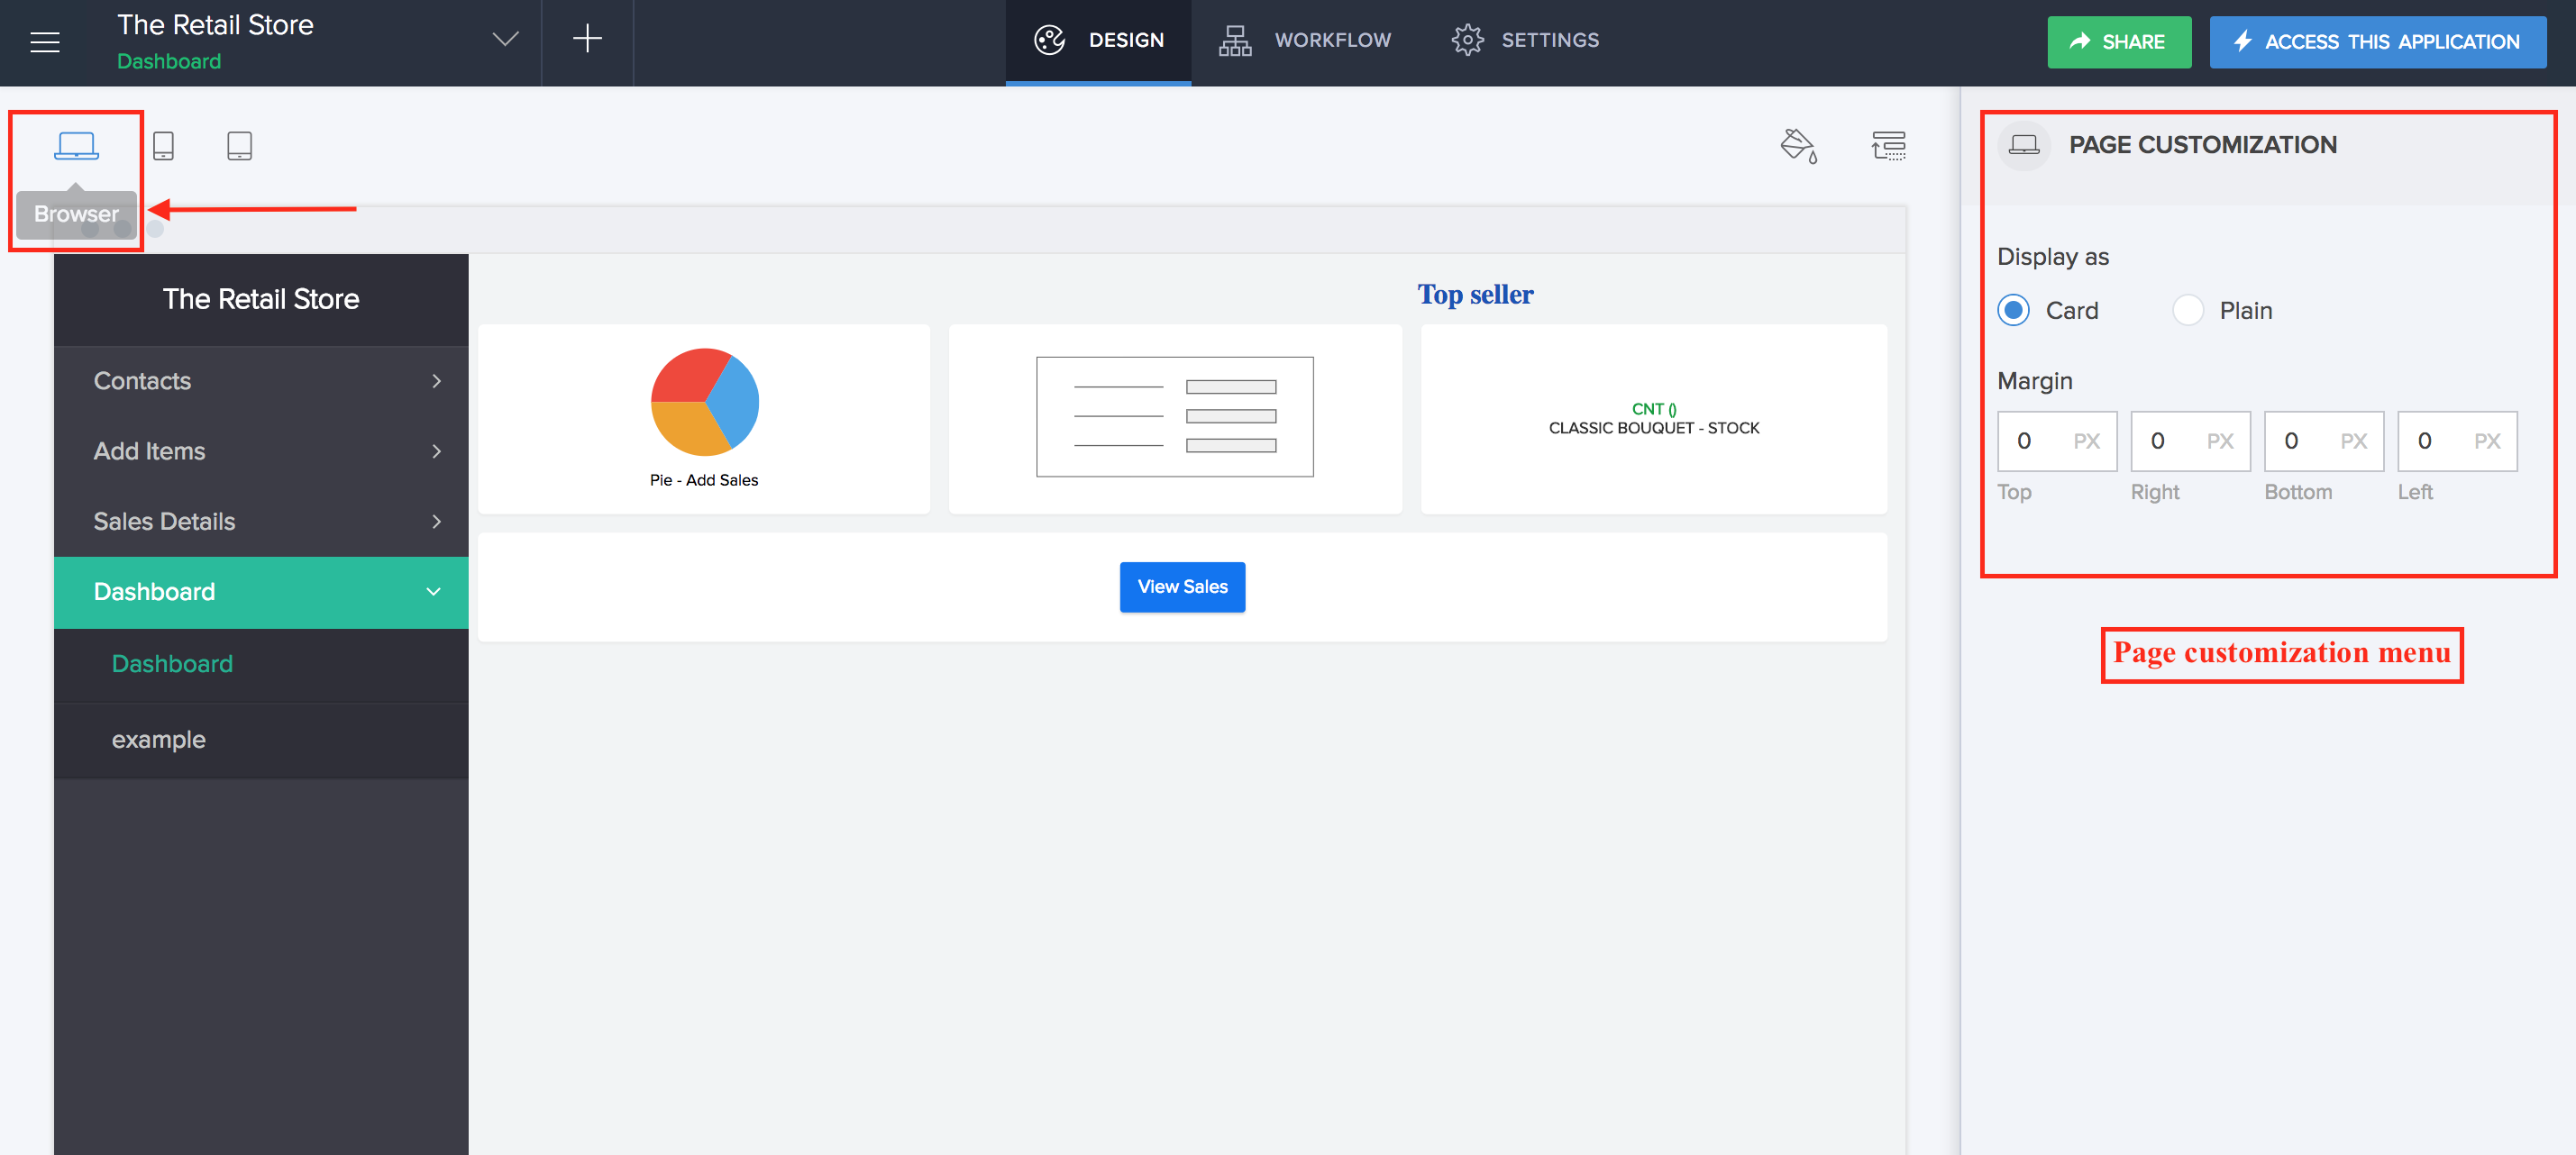Viewport: 2576px width, 1155px height.
Task: Open the hamburger menu icon
Action: [x=45, y=42]
